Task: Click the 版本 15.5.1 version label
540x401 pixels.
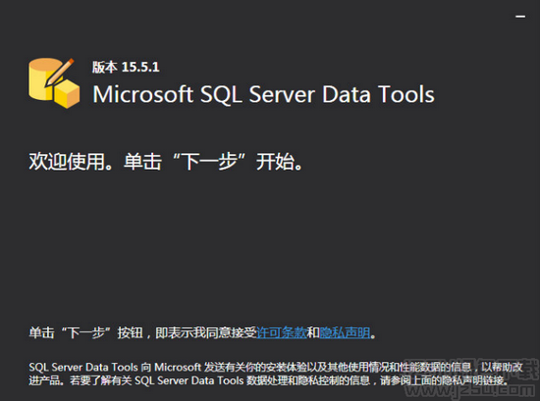Action: coord(126,67)
